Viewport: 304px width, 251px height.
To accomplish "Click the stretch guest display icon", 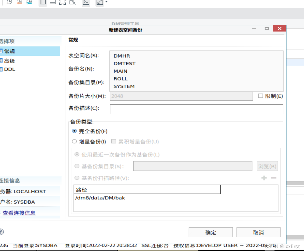I will coord(100,2).
